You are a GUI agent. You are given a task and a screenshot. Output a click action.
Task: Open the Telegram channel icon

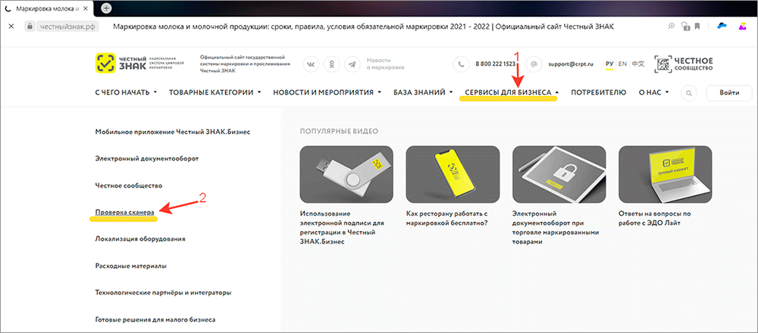[352, 64]
